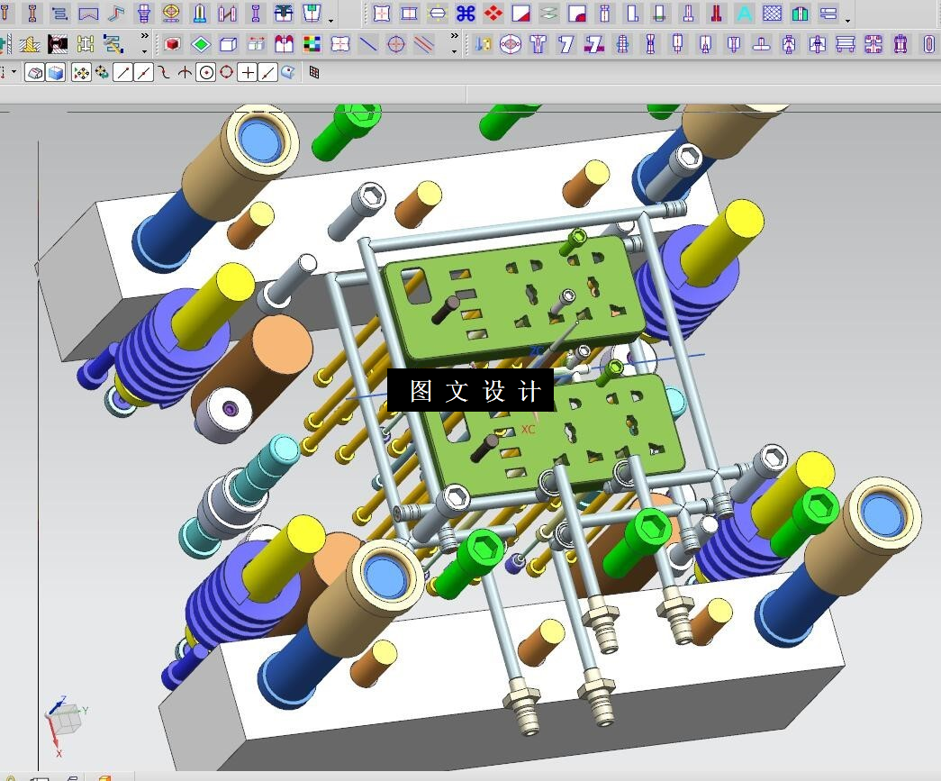
Task: Select the green diamond plane icon
Action: (x=201, y=44)
